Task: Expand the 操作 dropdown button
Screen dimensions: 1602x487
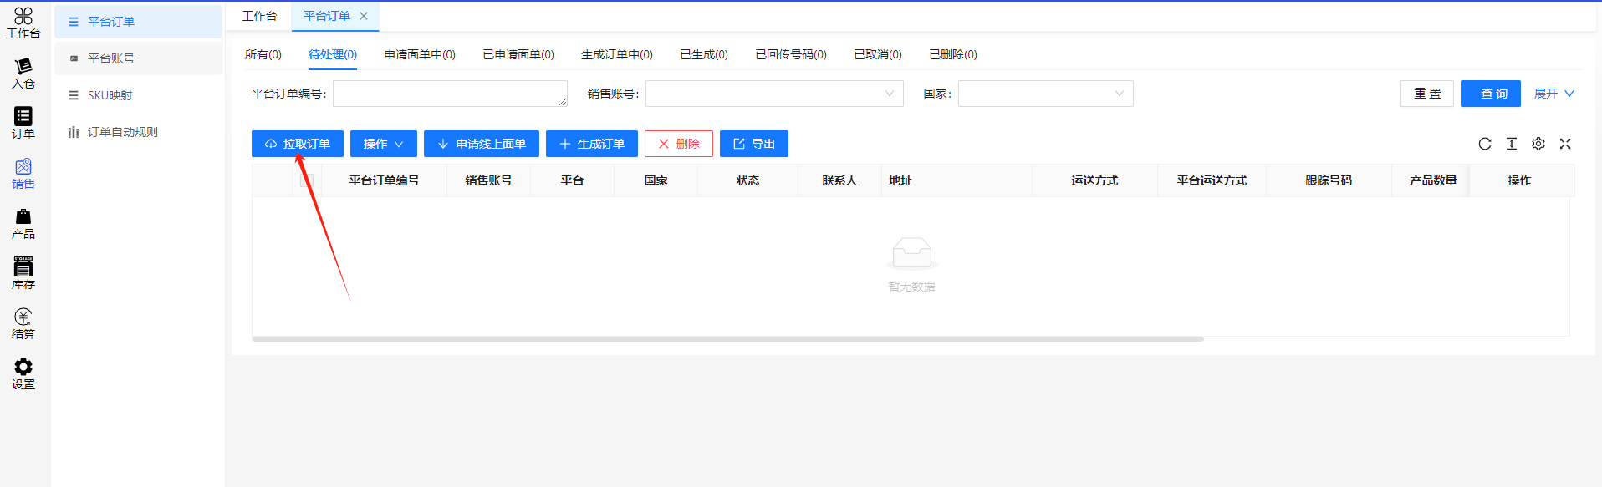Action: (383, 144)
